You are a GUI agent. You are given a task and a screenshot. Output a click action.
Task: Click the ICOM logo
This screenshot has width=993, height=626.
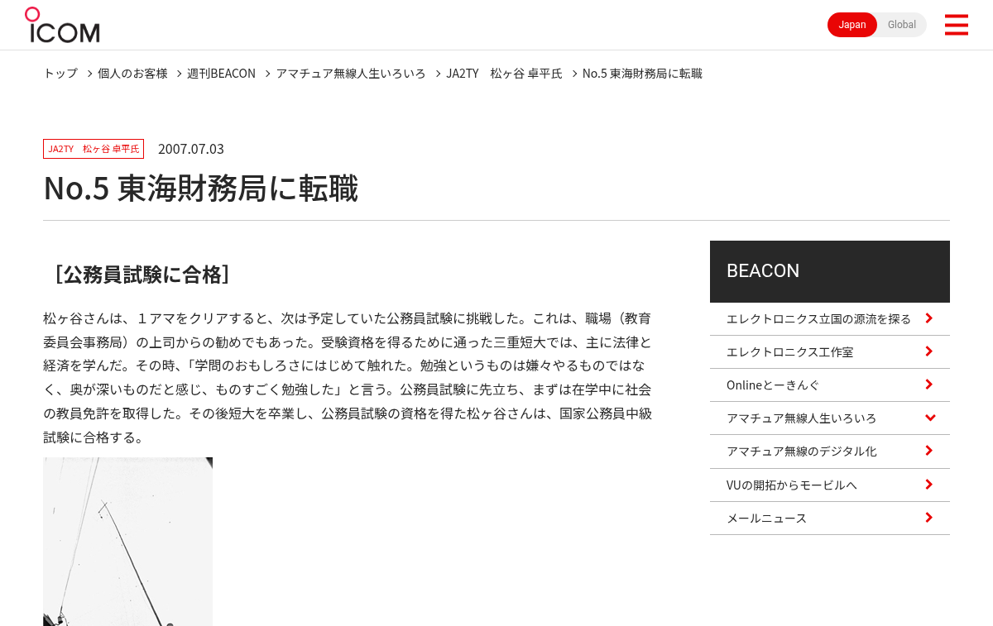pos(62,25)
